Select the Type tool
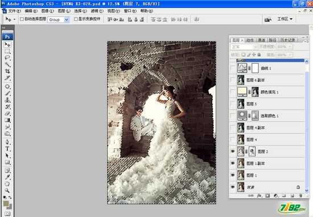 point(7,149)
